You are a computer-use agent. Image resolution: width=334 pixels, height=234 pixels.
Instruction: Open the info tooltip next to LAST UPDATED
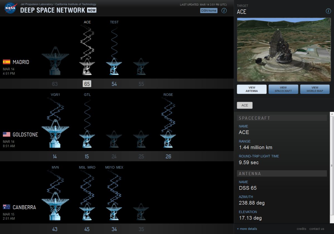click(x=224, y=11)
